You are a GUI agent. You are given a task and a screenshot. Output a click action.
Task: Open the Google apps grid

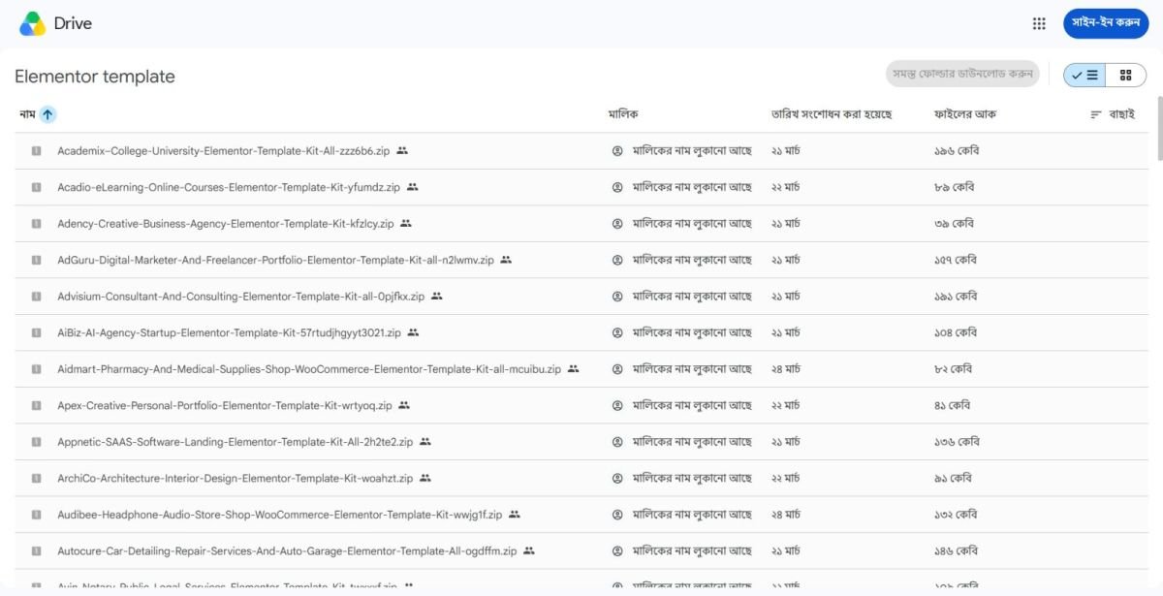coord(1039,24)
